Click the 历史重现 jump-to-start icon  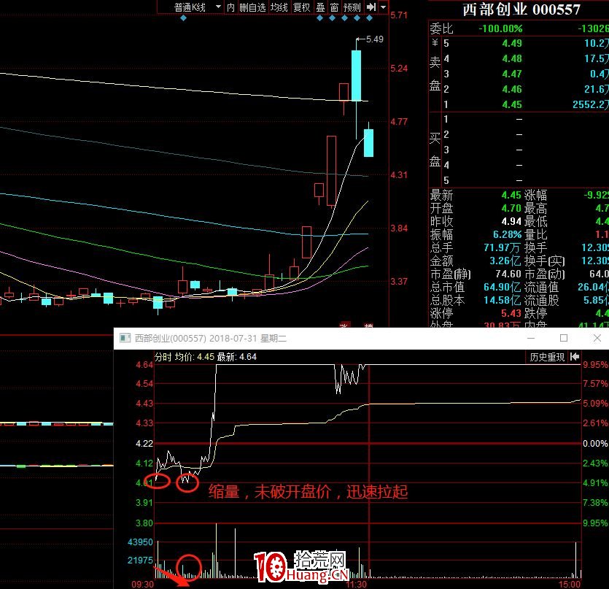[575, 357]
